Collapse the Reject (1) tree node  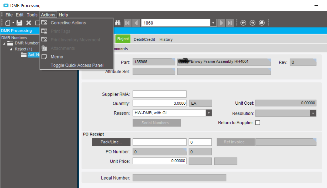[x=11, y=49]
